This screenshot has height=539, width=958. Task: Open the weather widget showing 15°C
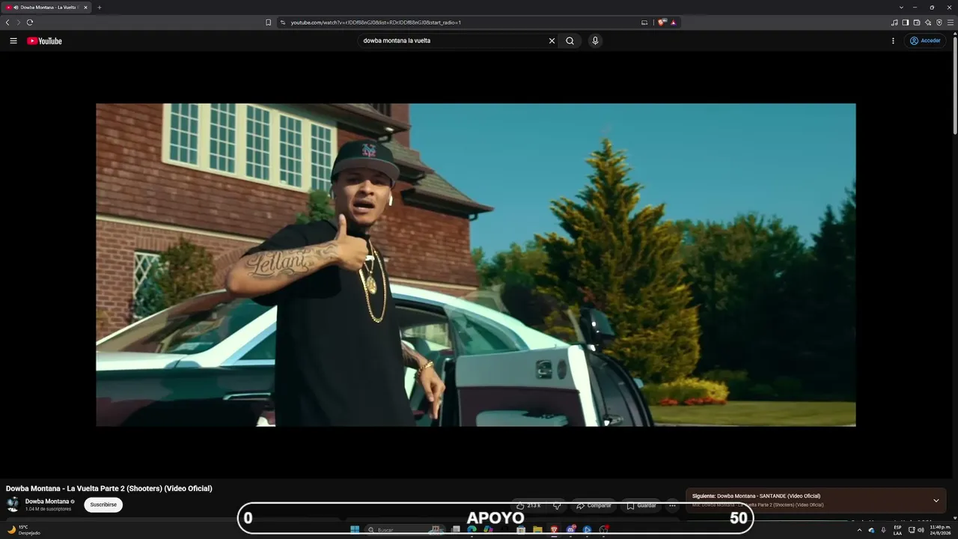click(x=24, y=530)
